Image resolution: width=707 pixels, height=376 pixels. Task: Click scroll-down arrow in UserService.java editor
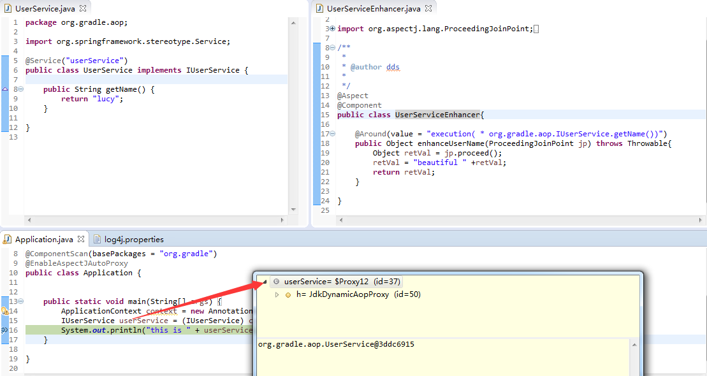(x=293, y=210)
